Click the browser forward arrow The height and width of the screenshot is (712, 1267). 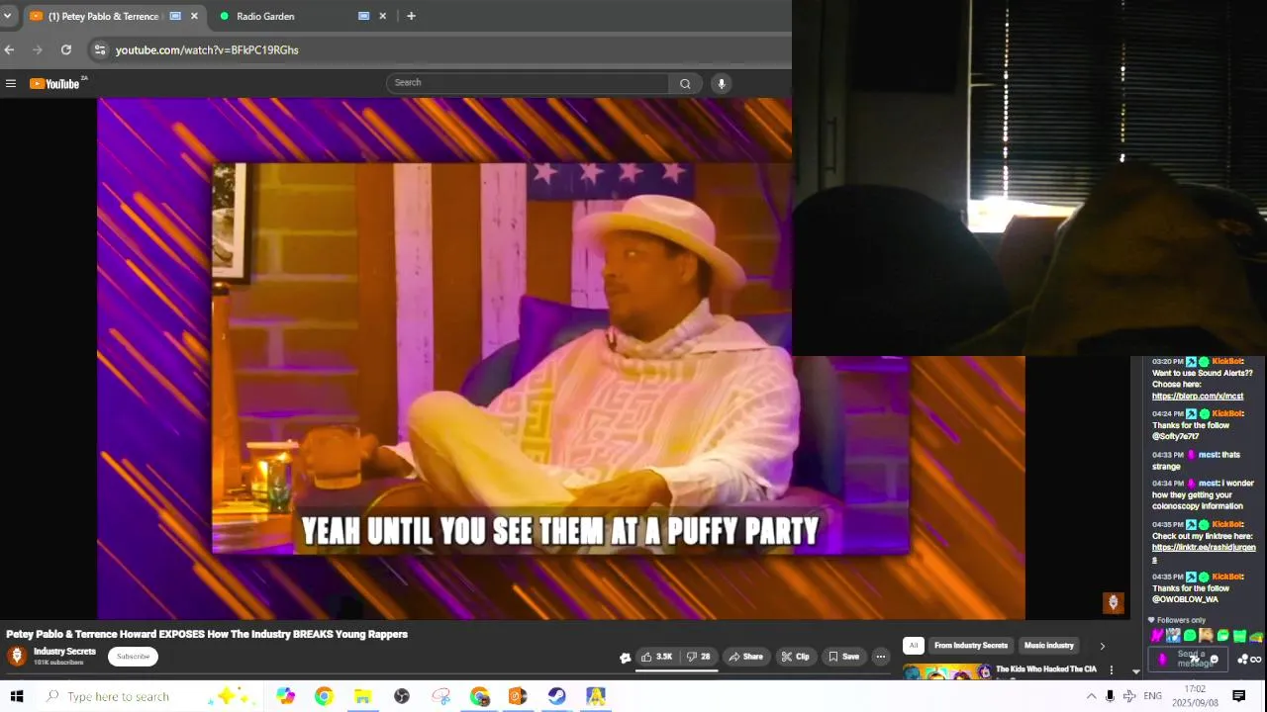click(x=38, y=49)
